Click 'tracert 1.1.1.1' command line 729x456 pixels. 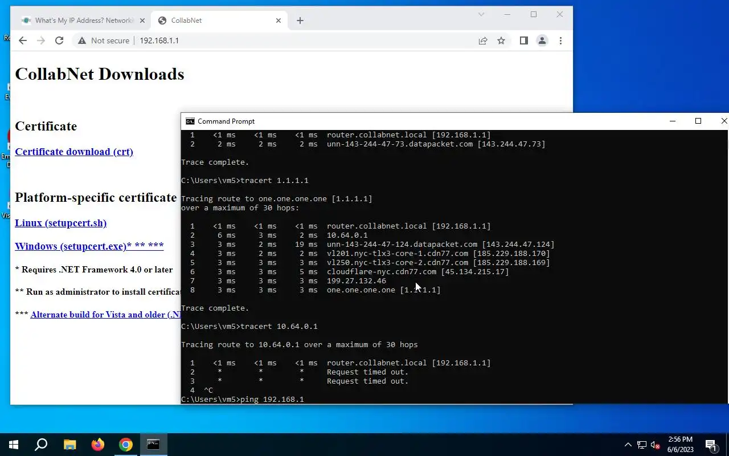tap(245, 181)
